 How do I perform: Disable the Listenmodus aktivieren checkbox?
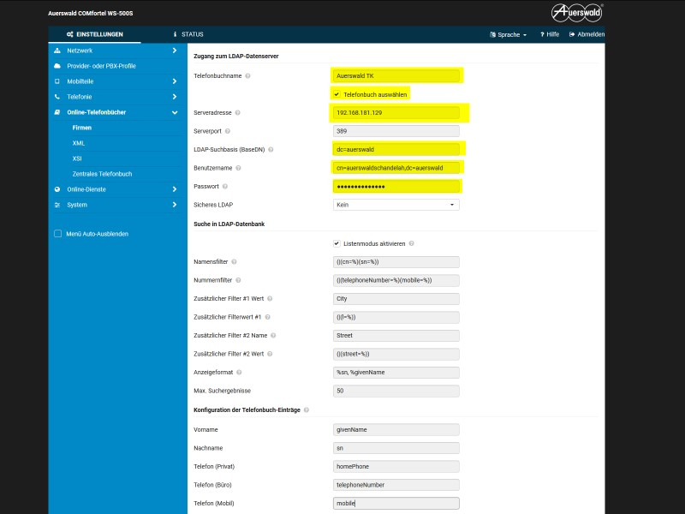(337, 243)
